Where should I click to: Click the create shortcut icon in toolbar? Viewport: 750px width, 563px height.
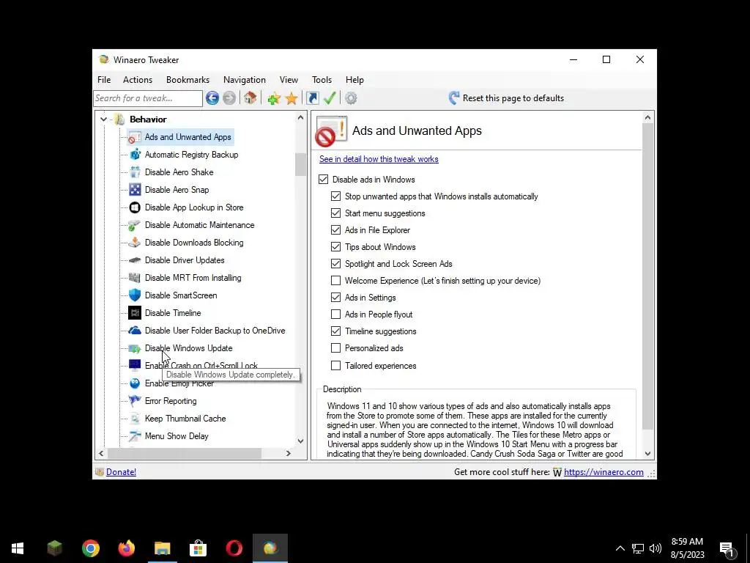(x=312, y=98)
